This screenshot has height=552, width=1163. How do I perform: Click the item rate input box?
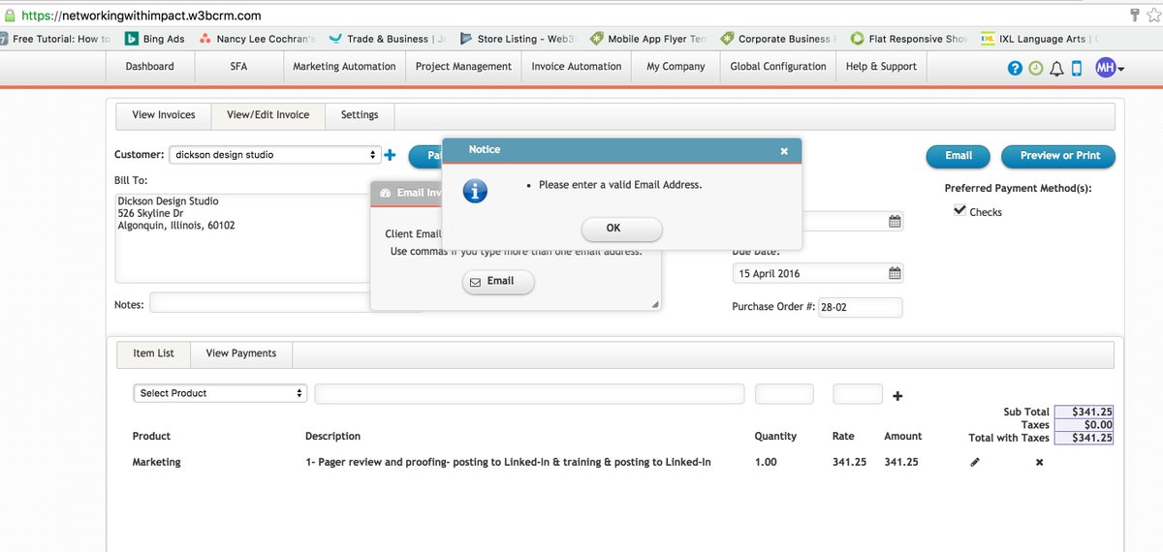click(858, 393)
